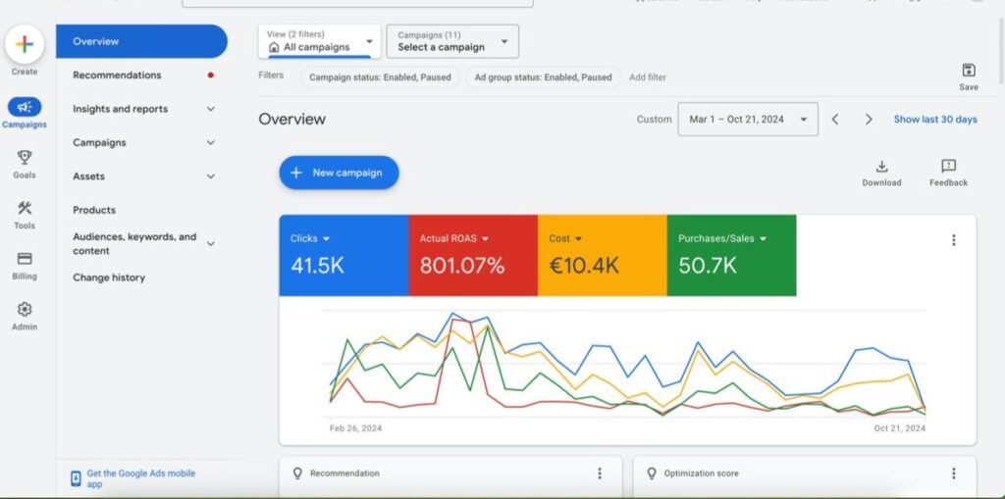Click the Feb 26, 2024 axis label
Screen dimensions: 1005x499
coord(355,427)
